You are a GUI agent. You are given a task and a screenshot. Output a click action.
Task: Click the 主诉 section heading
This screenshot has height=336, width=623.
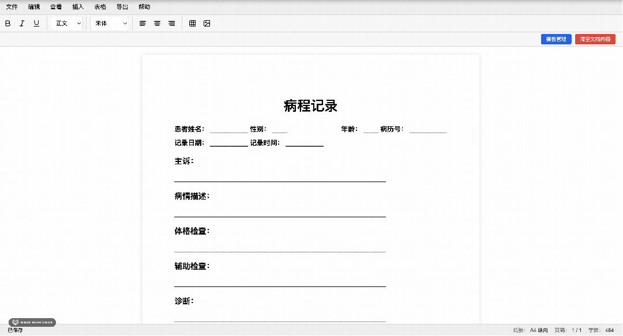tap(184, 161)
